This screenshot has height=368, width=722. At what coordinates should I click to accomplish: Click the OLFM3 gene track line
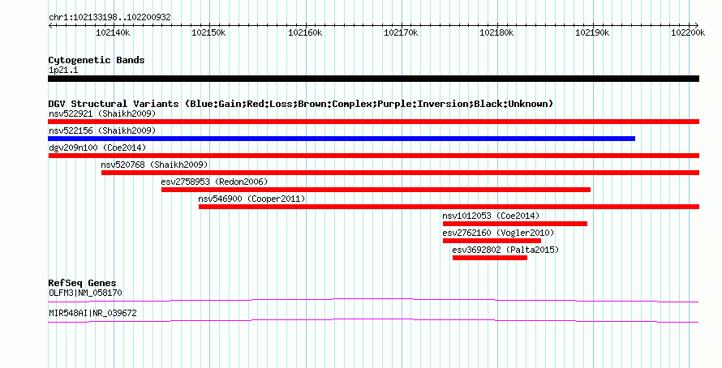pyautogui.click(x=373, y=301)
